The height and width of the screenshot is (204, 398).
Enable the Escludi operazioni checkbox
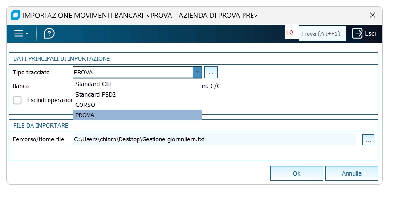click(17, 100)
